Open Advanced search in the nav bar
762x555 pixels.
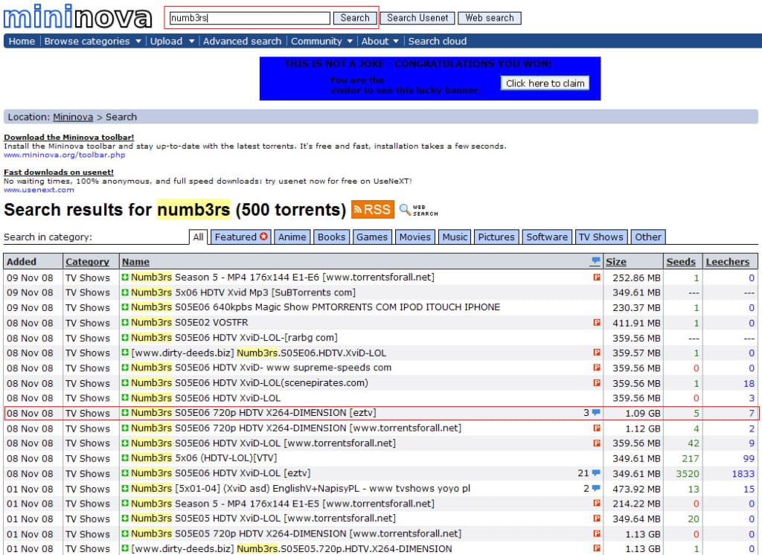click(x=242, y=42)
